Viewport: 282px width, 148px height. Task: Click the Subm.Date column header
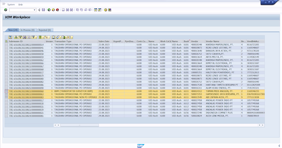[x=105, y=41]
